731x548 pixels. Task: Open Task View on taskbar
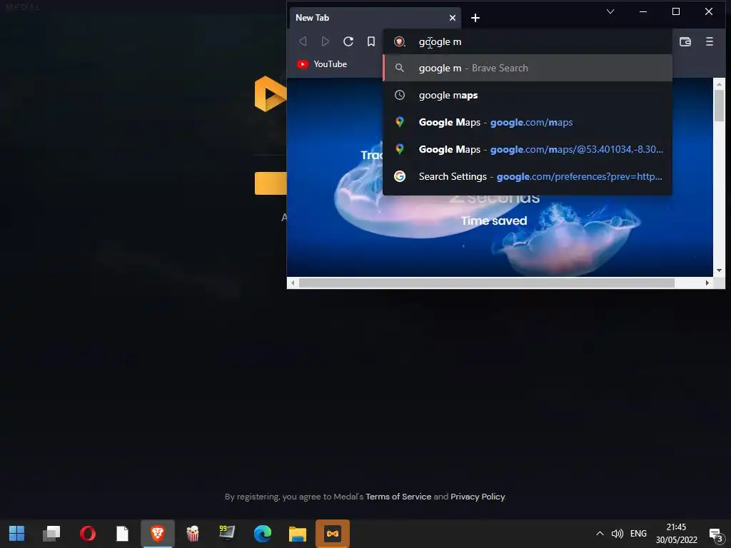coord(51,534)
